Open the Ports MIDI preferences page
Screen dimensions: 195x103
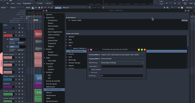pos(52,61)
